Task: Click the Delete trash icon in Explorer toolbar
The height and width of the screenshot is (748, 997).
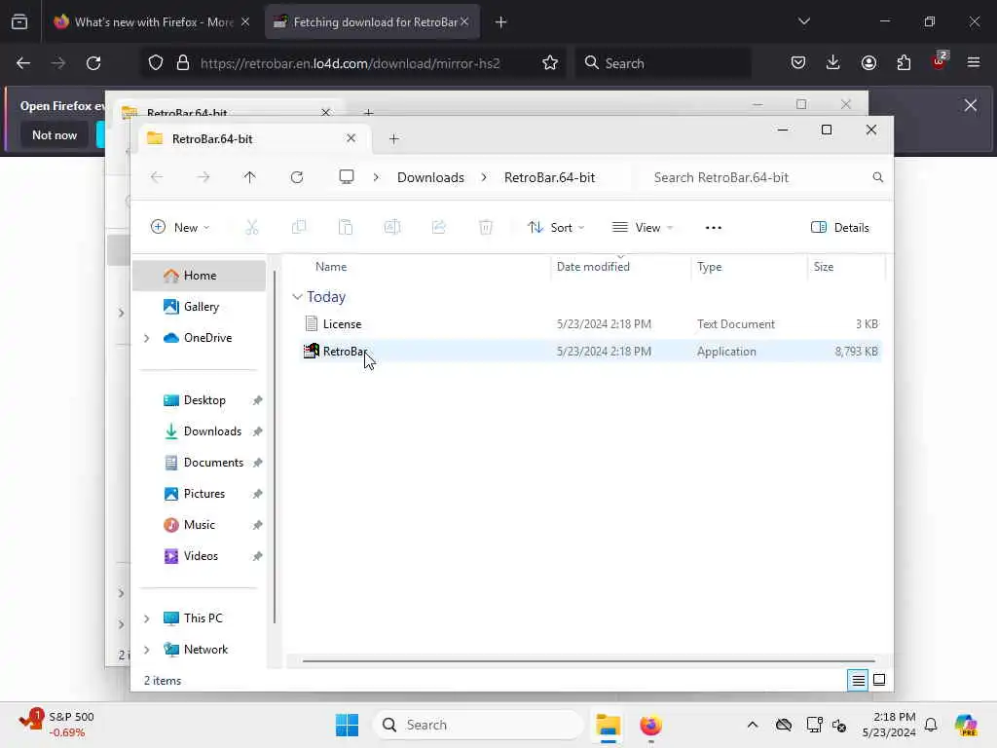Action: pos(486,227)
